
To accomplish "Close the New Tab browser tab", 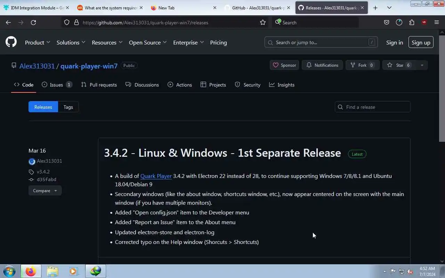I will coord(215,8).
